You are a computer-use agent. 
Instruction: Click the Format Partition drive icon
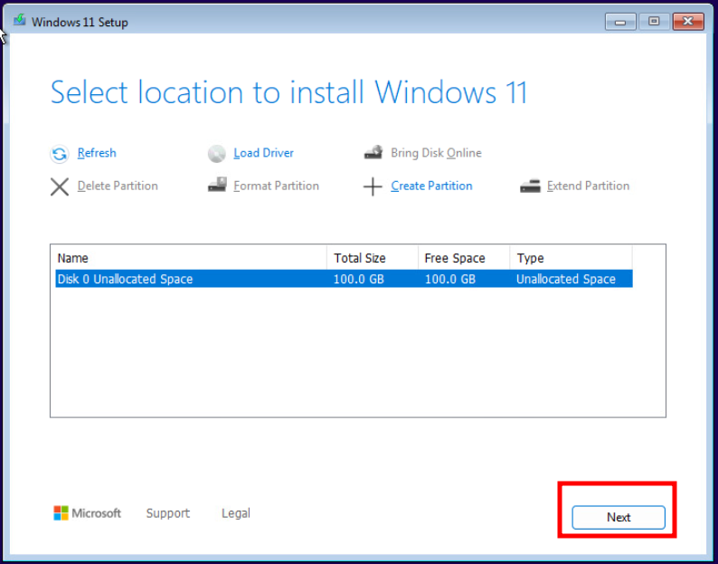(x=217, y=185)
